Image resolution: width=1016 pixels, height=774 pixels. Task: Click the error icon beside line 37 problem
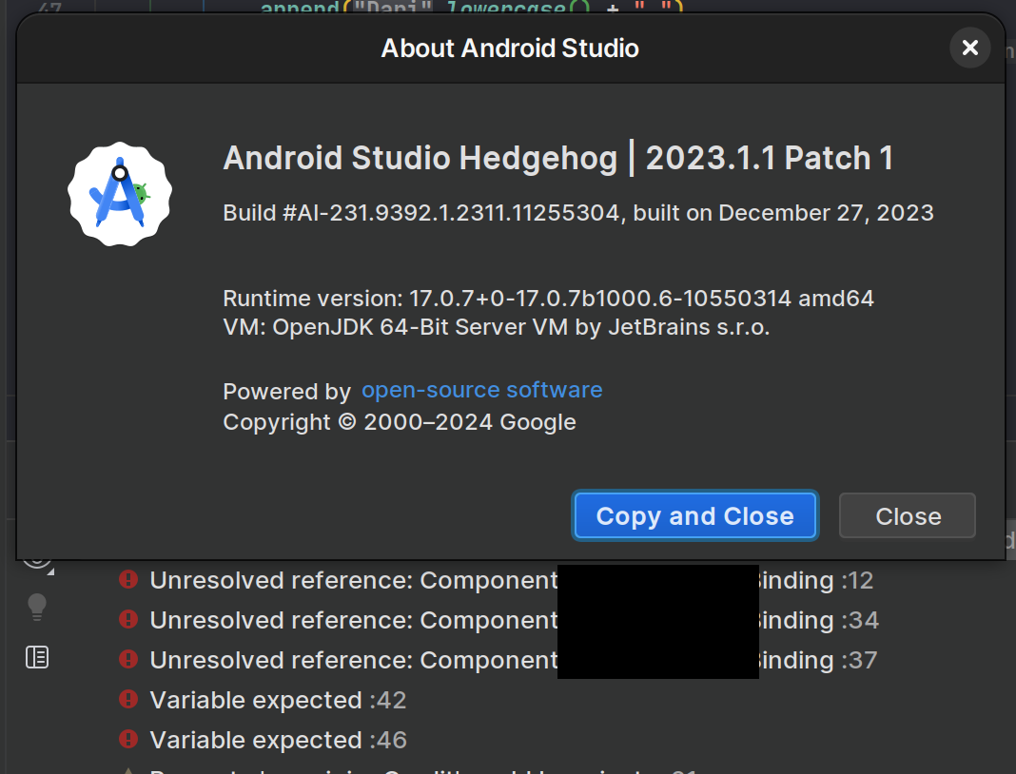point(128,660)
